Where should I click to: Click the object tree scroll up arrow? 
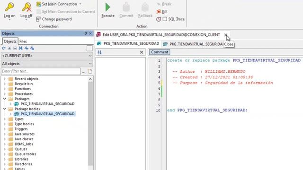coord(90,79)
